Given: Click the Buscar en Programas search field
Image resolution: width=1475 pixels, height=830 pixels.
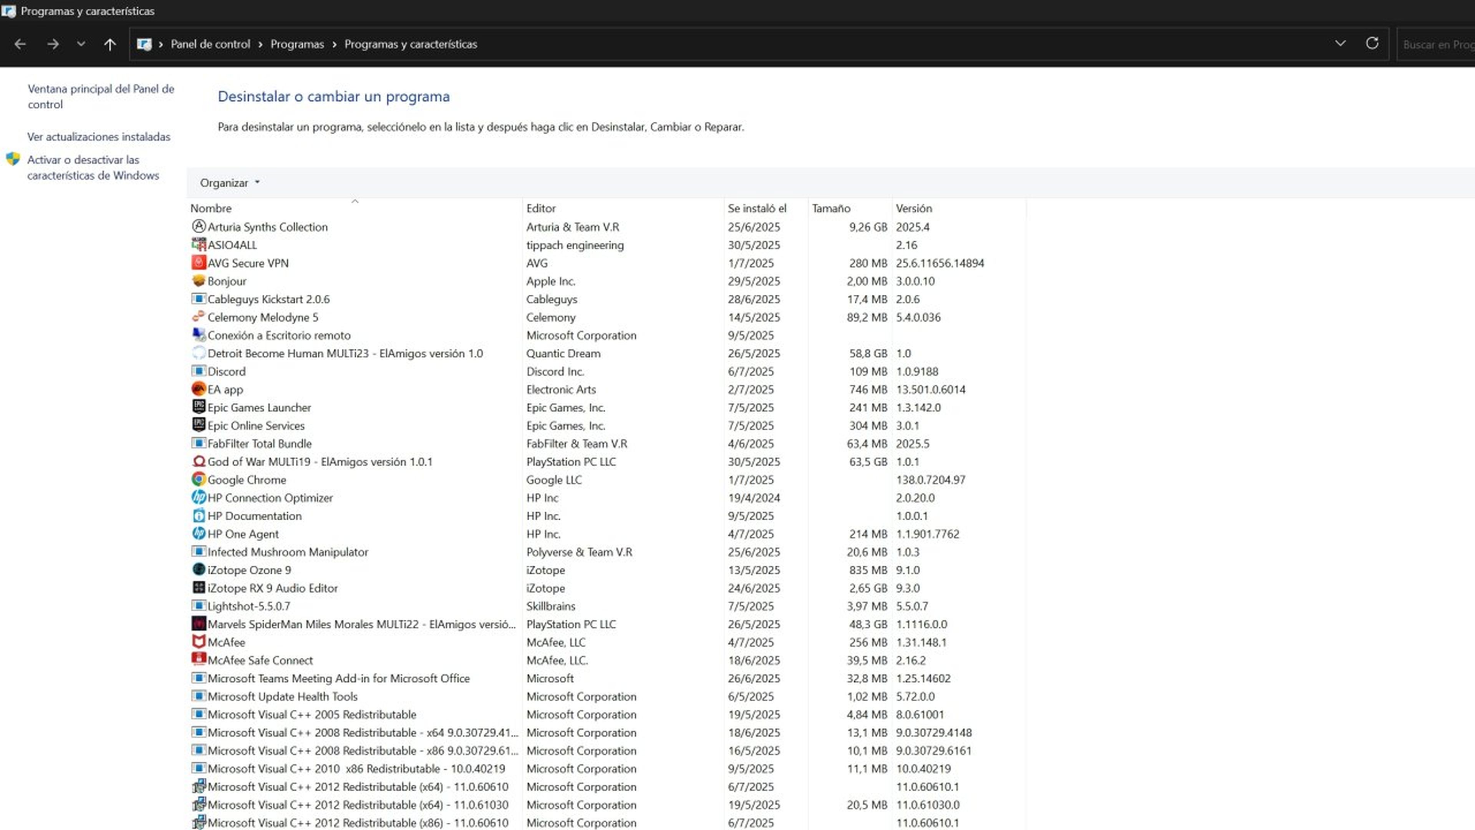Looking at the screenshot, I should coord(1436,44).
